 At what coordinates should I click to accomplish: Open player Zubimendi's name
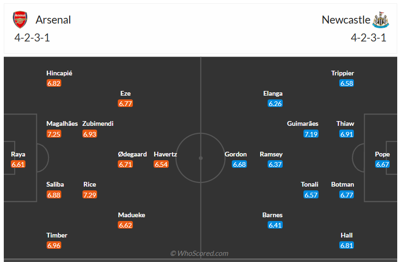98,123
